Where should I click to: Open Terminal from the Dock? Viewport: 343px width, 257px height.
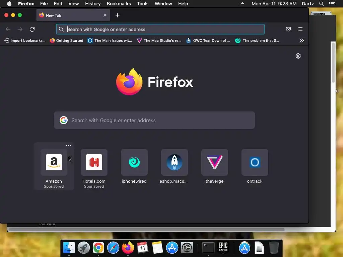point(208,248)
